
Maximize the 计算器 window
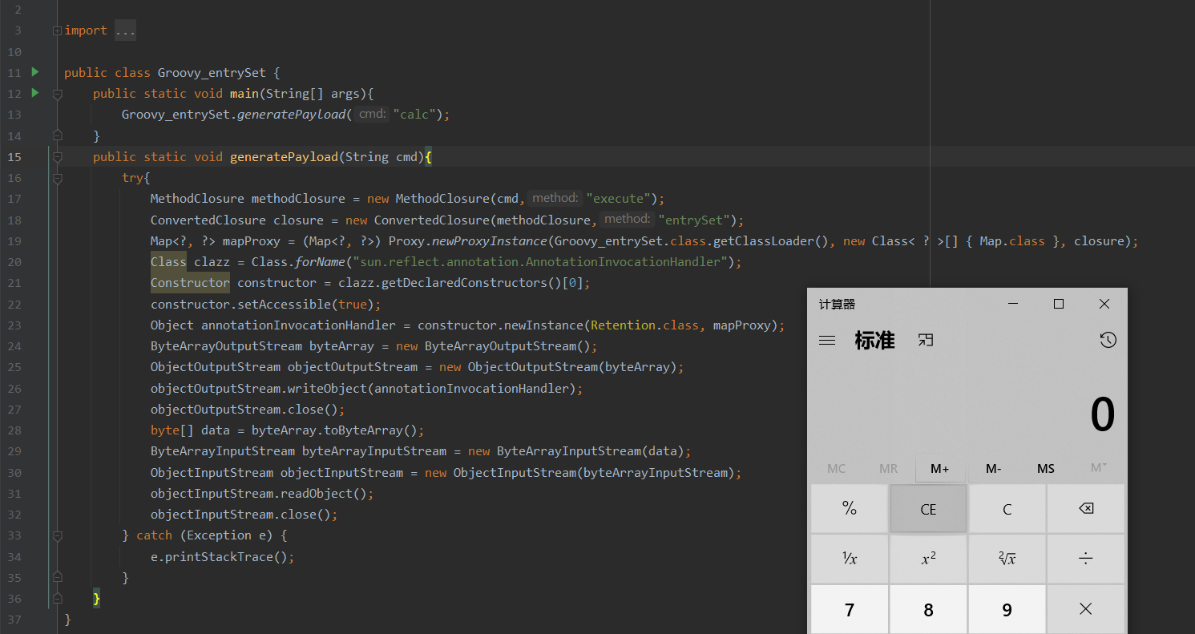[1059, 304]
